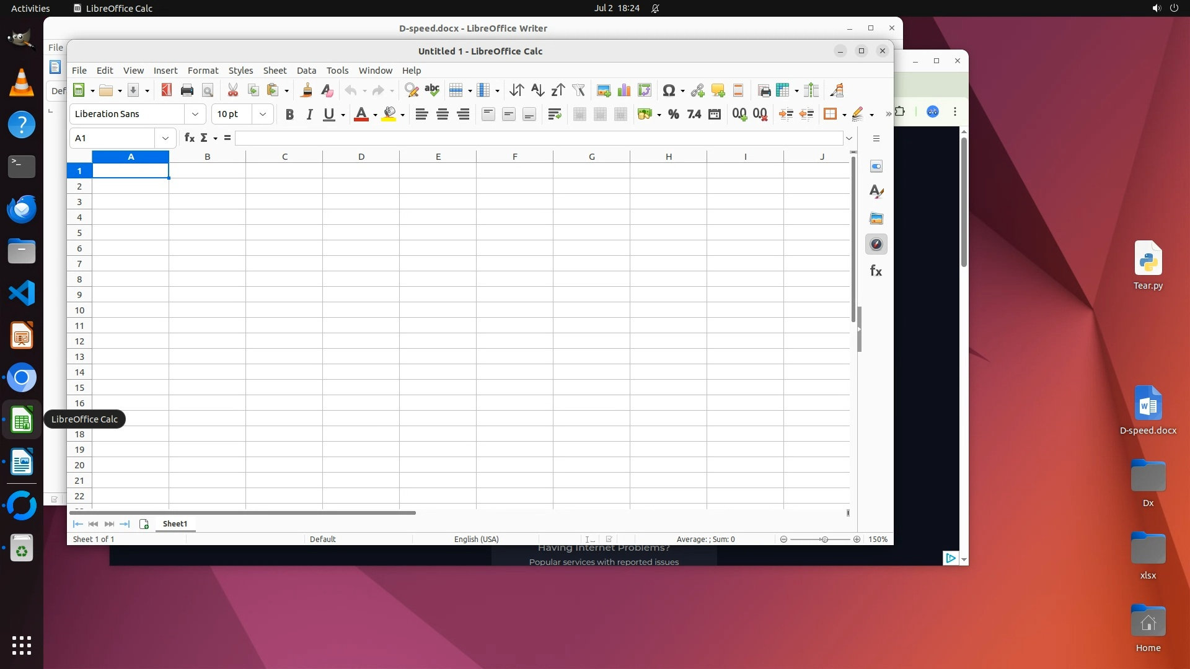Select the Sheet1 tab

click(x=175, y=523)
